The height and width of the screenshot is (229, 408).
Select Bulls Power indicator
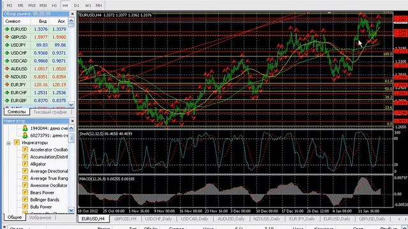pos(41,207)
